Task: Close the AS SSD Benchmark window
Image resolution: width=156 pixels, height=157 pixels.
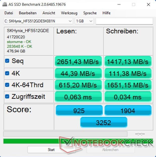Action: click(148, 5)
